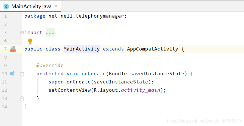
Task: Click the onCreate method name on line 10
Action: (x=94, y=74)
